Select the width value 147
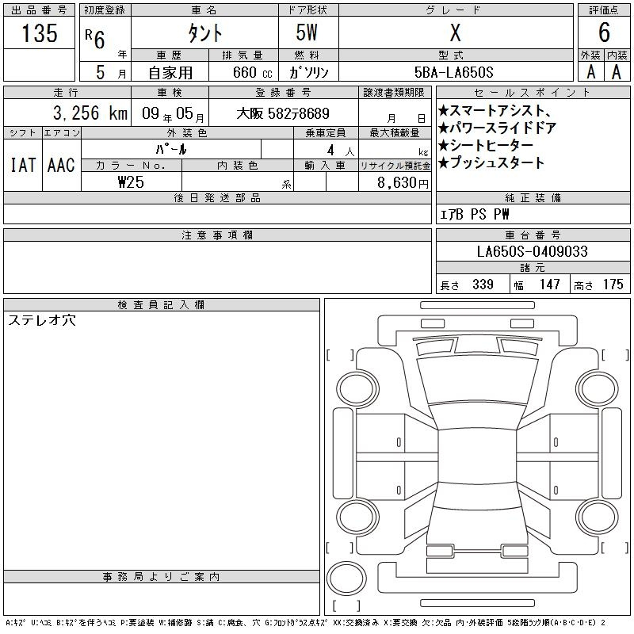The image size is (634, 634). click(x=549, y=285)
